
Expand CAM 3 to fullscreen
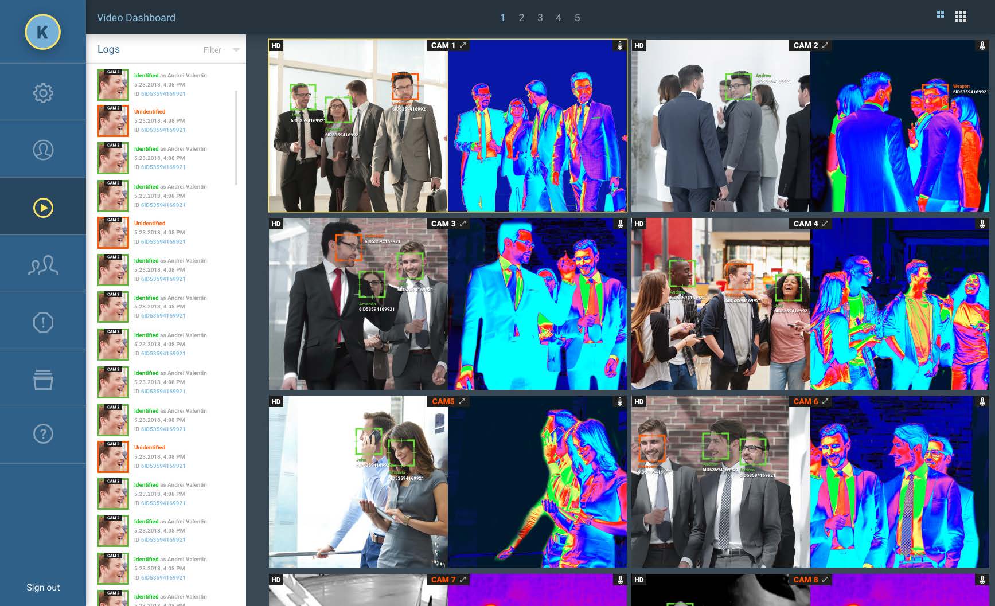(463, 224)
